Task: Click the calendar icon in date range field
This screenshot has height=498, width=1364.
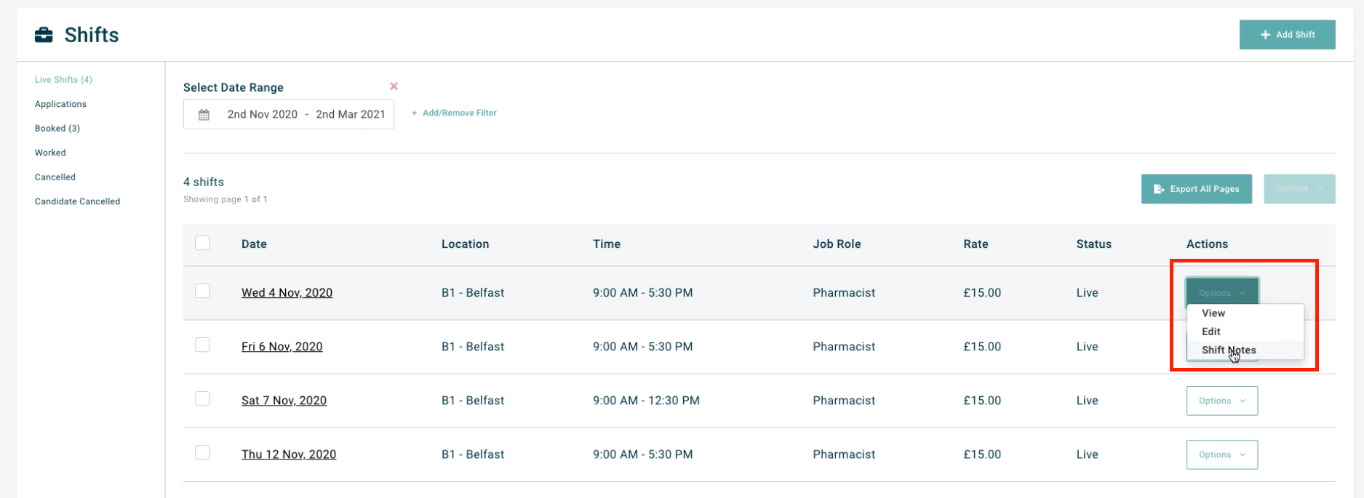Action: pyautogui.click(x=204, y=115)
